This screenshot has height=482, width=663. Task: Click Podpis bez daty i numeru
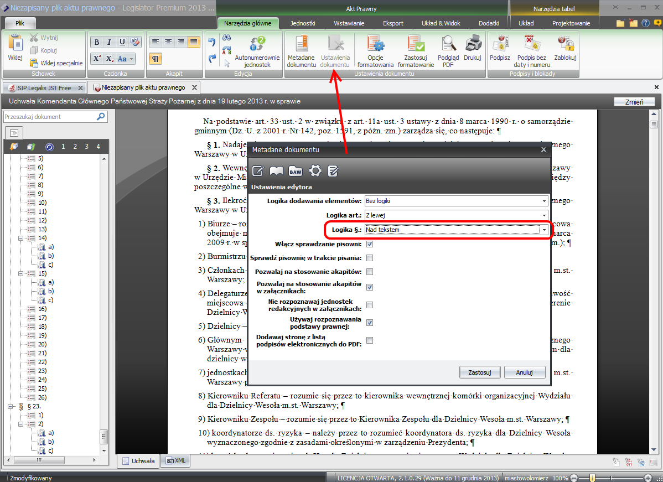pos(531,51)
